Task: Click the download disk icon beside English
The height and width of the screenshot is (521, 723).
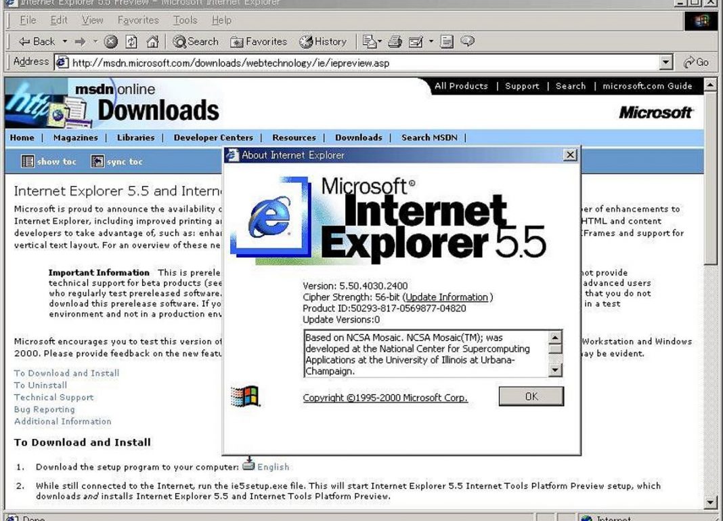Action: pyautogui.click(x=248, y=464)
